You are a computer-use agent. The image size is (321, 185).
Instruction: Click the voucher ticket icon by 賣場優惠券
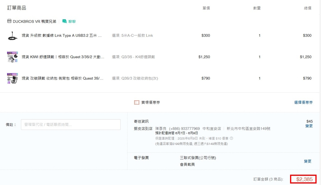click(x=136, y=103)
